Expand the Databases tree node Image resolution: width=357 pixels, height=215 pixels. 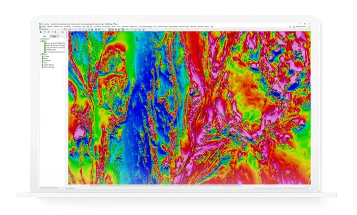pyautogui.click(x=41, y=40)
